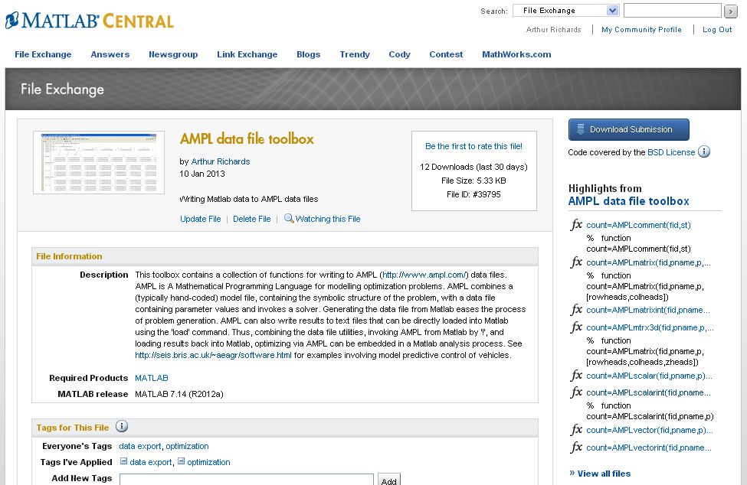Open count=AMPLmtrx3d(fid,pname,p,... link
Screen dimensions: 747x485
click(x=650, y=327)
